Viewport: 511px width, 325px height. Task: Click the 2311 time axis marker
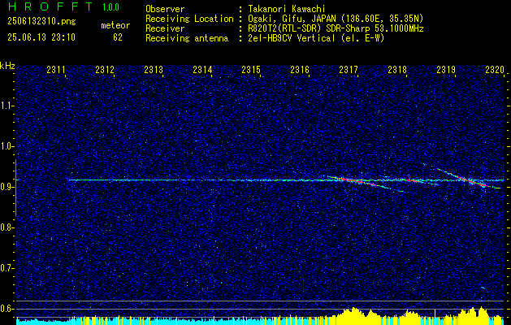(x=56, y=69)
